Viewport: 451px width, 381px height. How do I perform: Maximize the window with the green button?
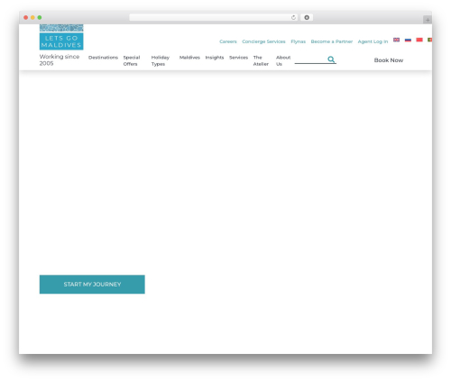[x=40, y=18]
